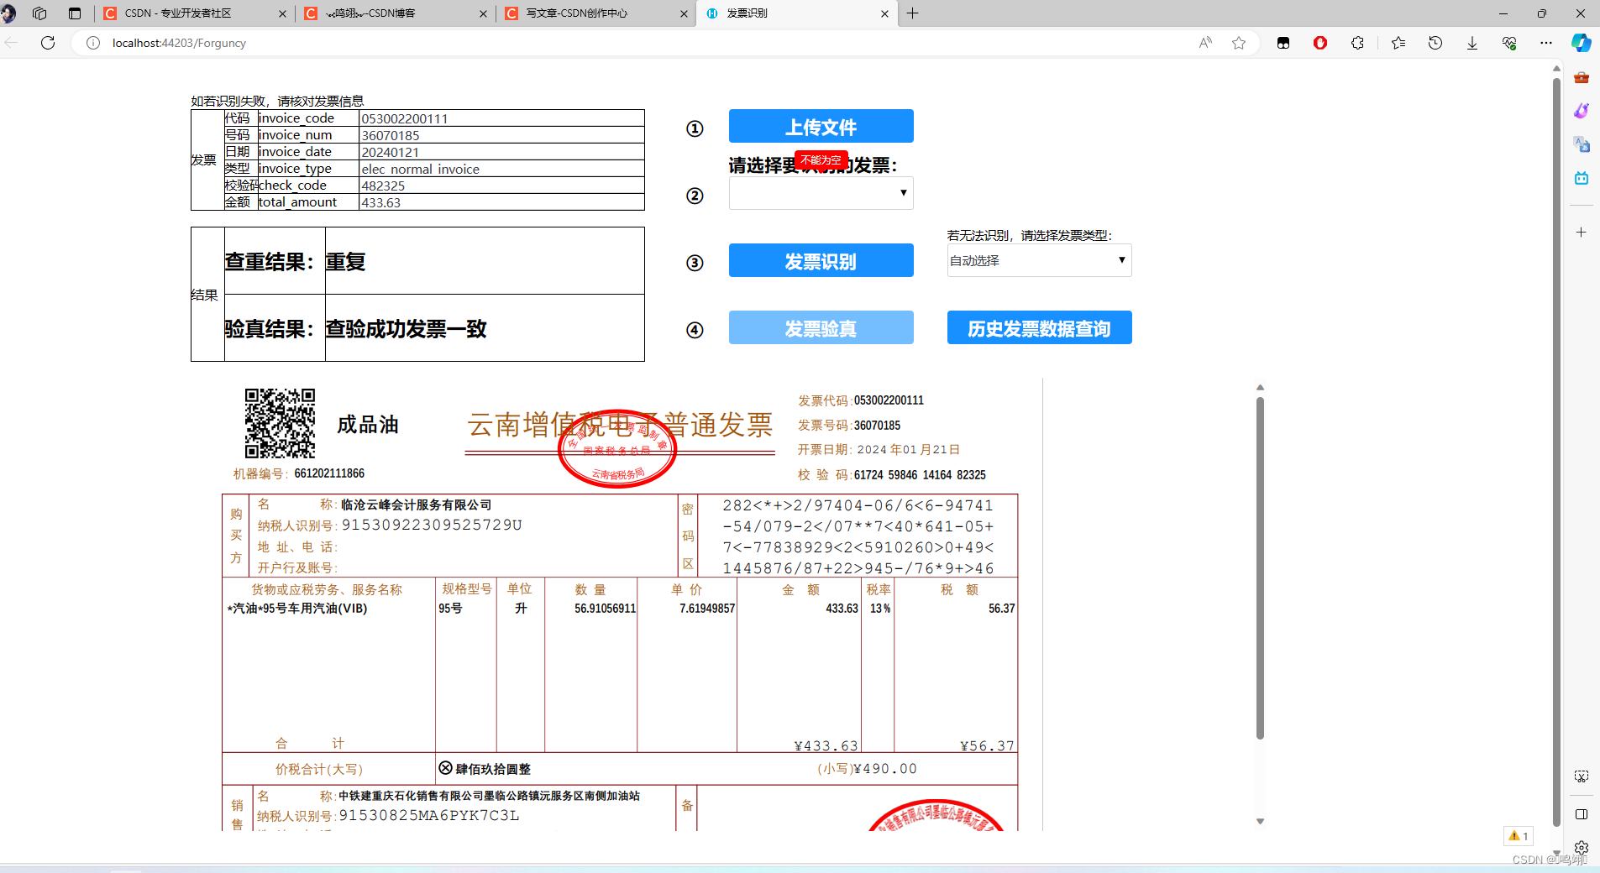Click the ¥490.00 total amount

886,769
